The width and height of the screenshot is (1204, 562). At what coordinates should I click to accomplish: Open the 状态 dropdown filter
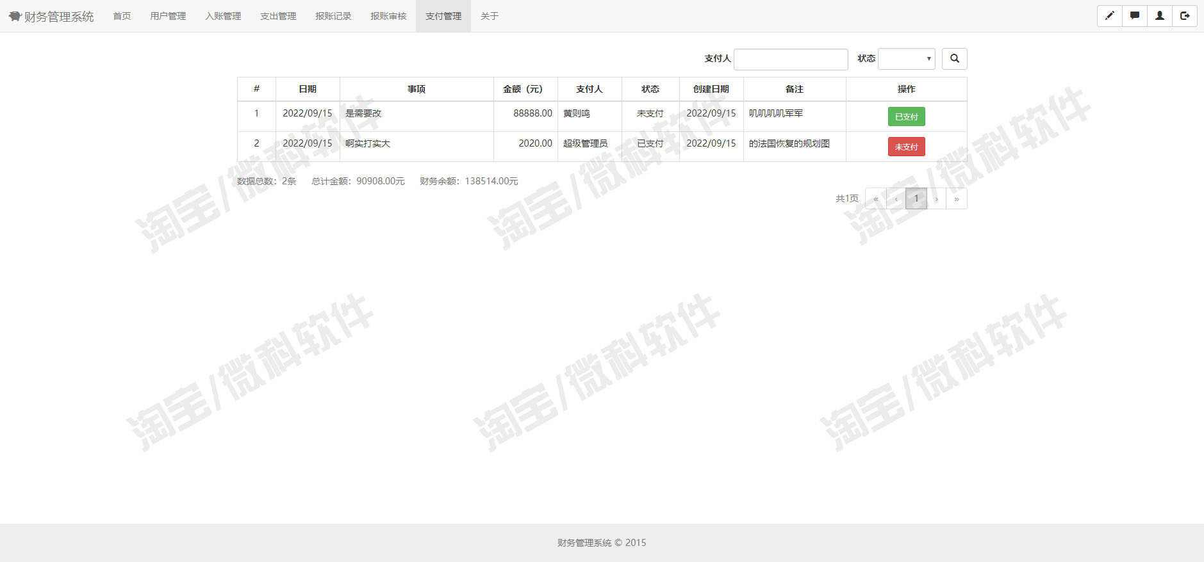[x=907, y=58]
